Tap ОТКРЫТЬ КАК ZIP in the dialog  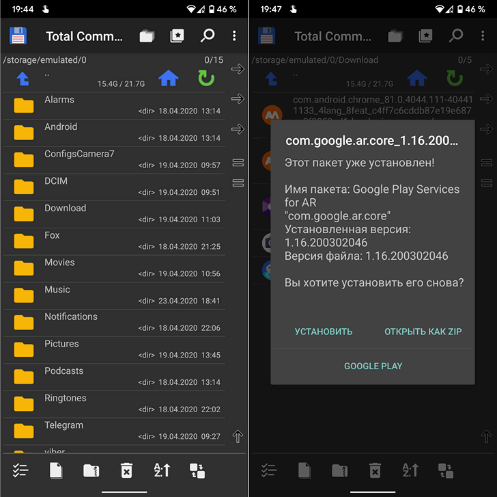tap(423, 332)
